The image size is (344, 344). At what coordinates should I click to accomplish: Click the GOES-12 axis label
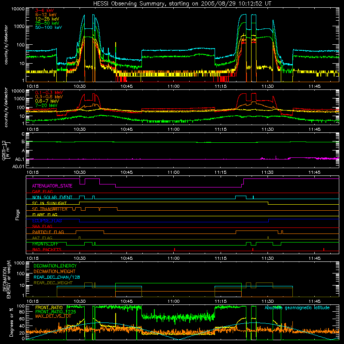click(6, 150)
